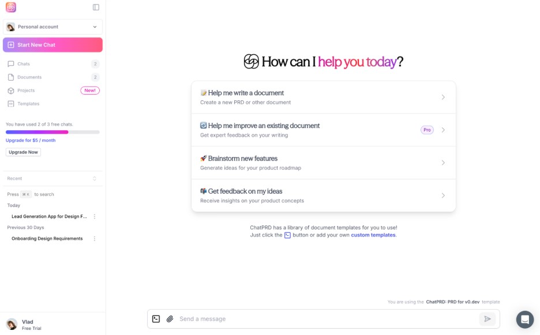Expand the Recent chats sorter
The height and width of the screenshot is (335, 540).
(95, 179)
